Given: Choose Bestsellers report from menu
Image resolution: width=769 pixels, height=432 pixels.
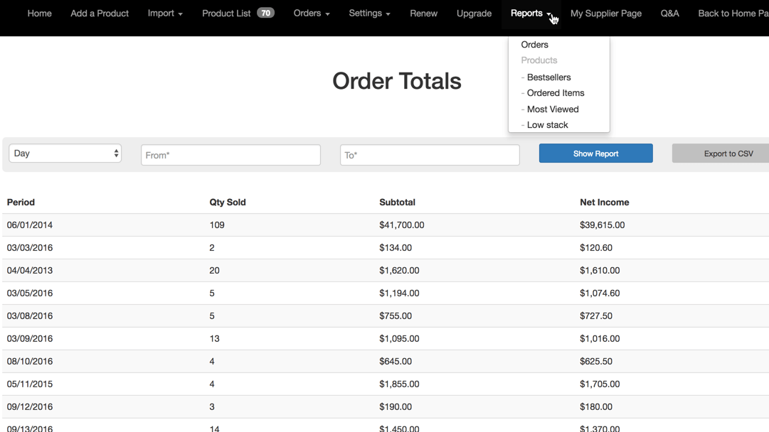Looking at the screenshot, I should pos(548,77).
